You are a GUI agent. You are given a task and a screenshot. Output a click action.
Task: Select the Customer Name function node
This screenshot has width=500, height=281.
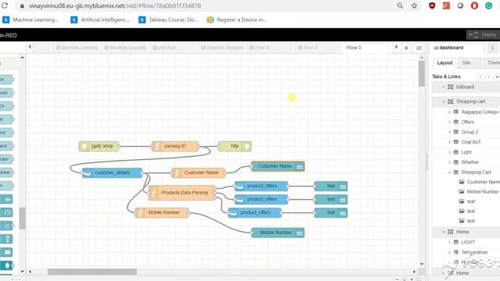[x=198, y=173]
